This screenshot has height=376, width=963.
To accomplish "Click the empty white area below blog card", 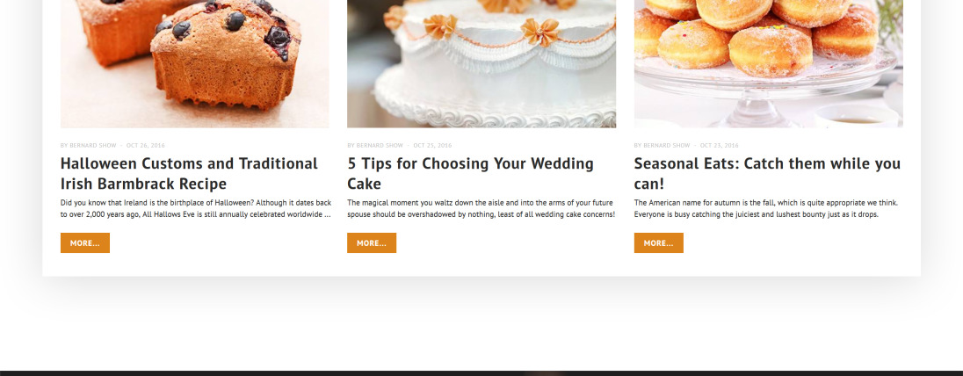I will (481, 324).
